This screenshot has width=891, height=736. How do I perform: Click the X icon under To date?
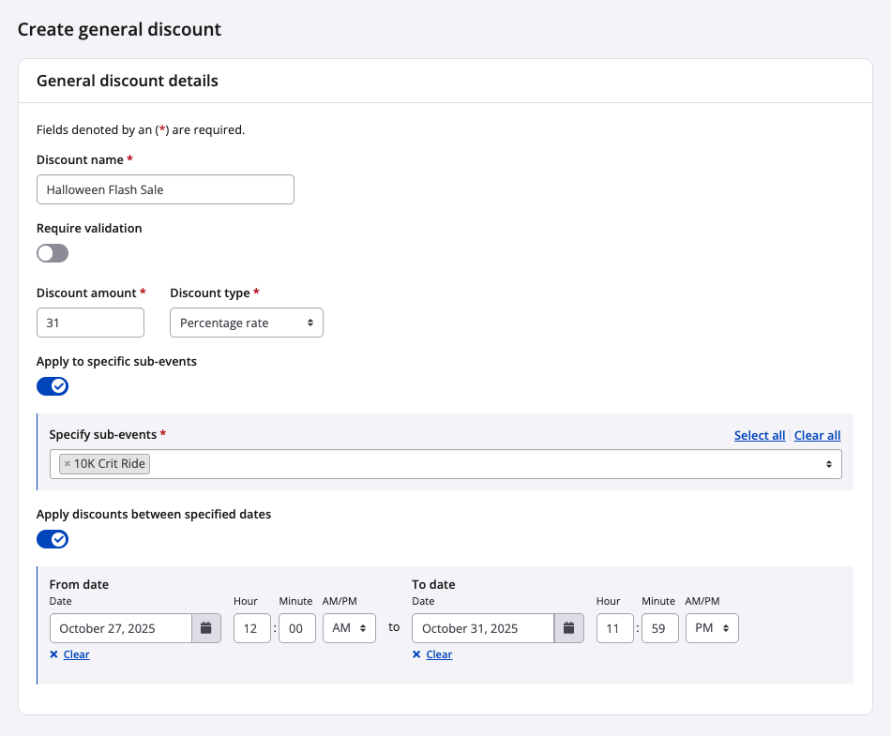416,654
